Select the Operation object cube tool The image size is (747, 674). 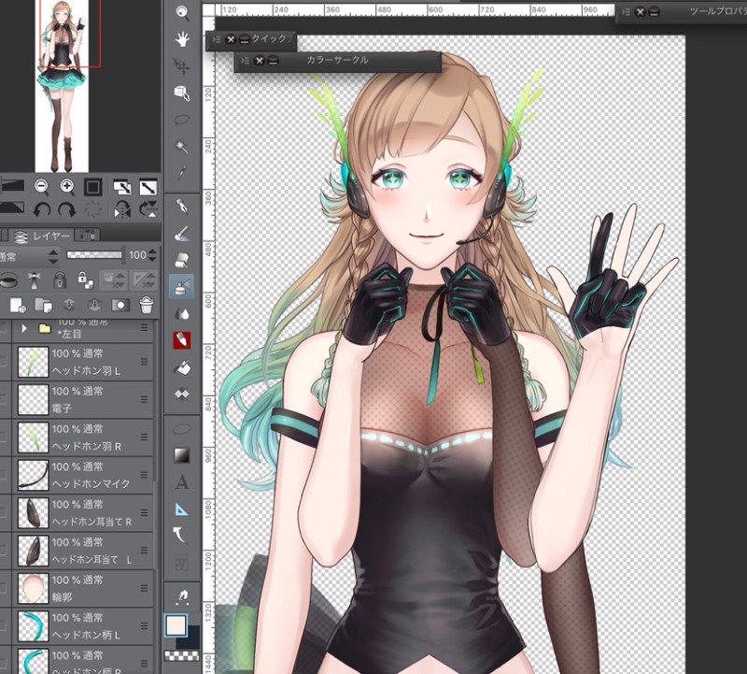[181, 93]
